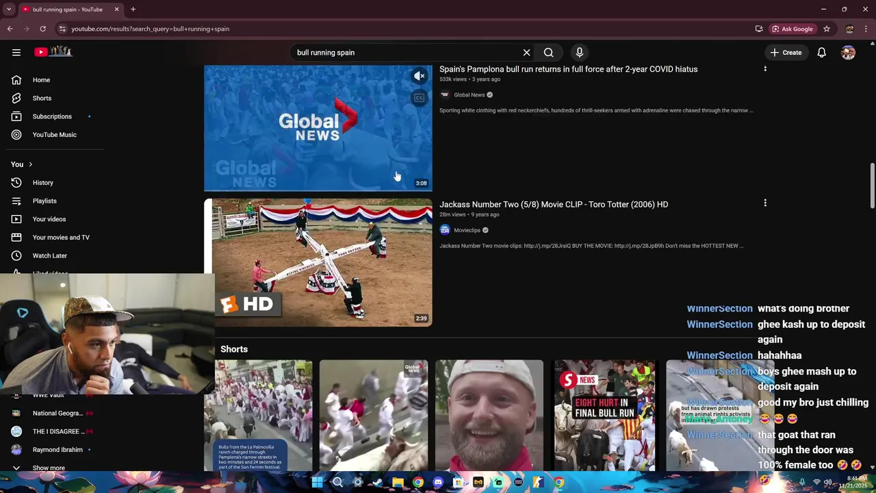The image size is (876, 493).
Task: Close the bull running spain tab
Action: 116,10
